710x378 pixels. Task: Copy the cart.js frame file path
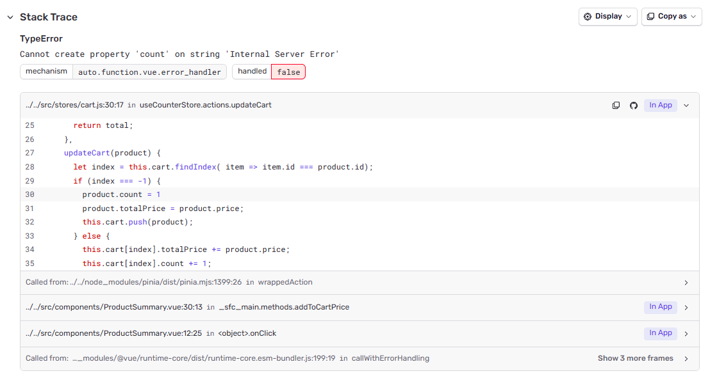[x=616, y=106]
